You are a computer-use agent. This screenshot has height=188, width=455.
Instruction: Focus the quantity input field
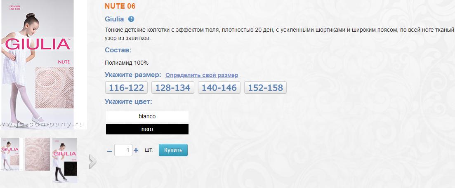point(123,150)
